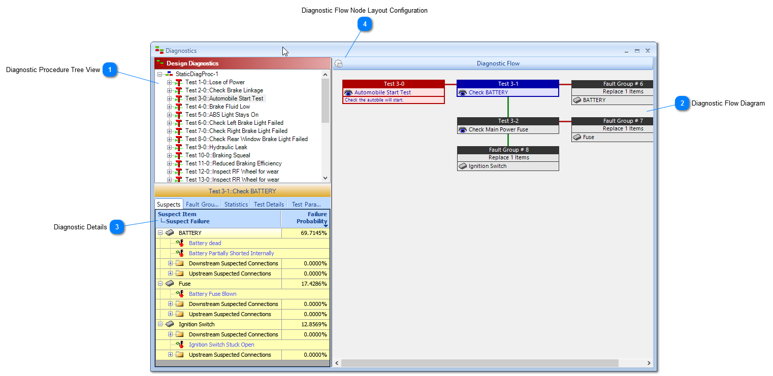Image resolution: width=773 pixels, height=376 pixels.
Task: Click the Diagnostics window title icon
Action: click(x=159, y=50)
